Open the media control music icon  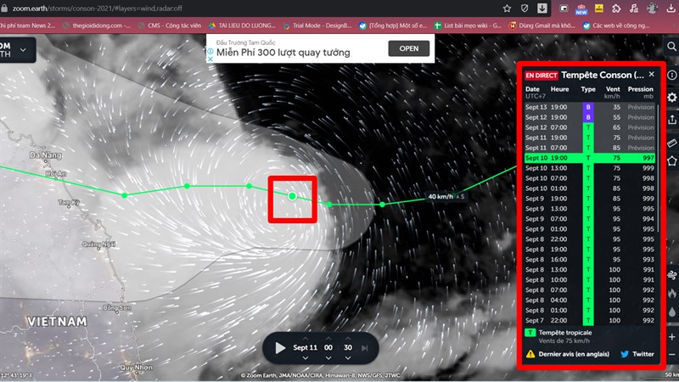click(633, 8)
